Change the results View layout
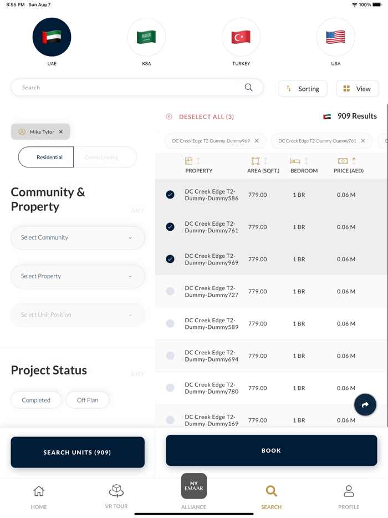388x518 pixels. pos(358,89)
